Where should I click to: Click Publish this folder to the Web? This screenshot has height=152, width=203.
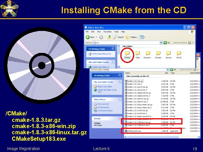pyautogui.click(x=107, y=91)
